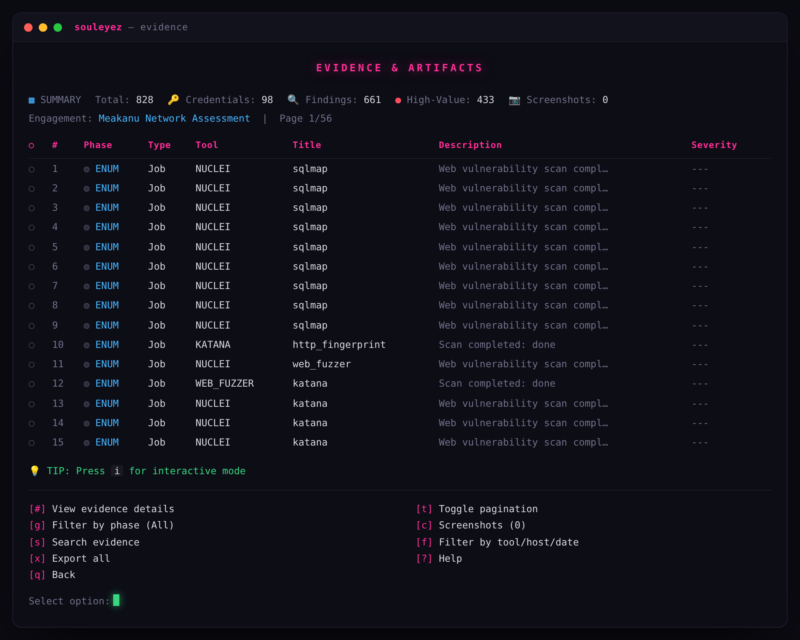Choose Filter by phase (All) option

[x=102, y=525]
